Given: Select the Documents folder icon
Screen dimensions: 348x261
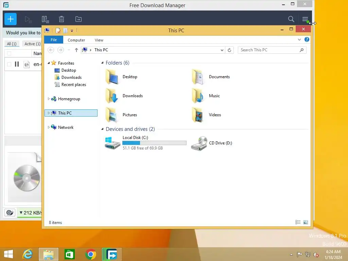Looking at the screenshot, I should point(197,77).
